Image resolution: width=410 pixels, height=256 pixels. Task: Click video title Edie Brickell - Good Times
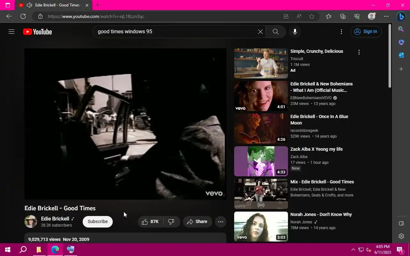tap(60, 208)
